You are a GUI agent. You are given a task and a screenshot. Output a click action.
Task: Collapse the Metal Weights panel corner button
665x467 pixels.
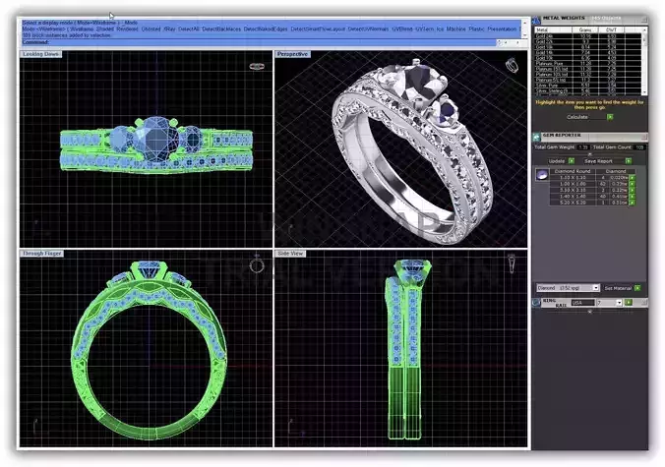pos(644,20)
